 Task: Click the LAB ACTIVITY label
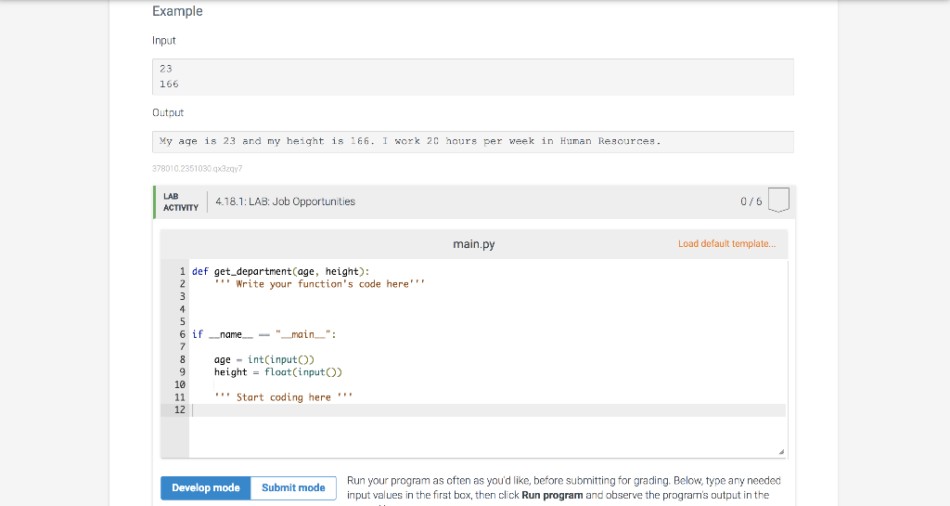point(181,201)
